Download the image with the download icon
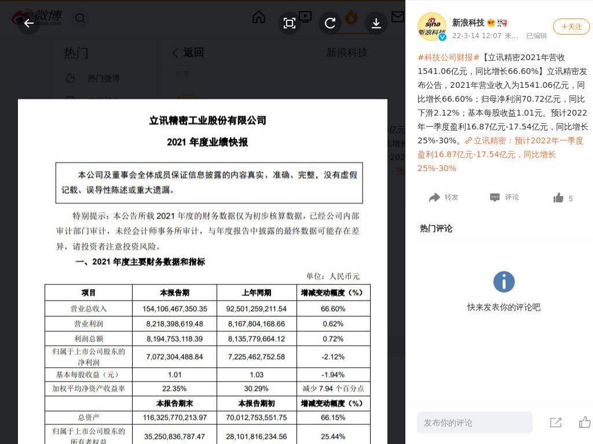 (x=376, y=23)
